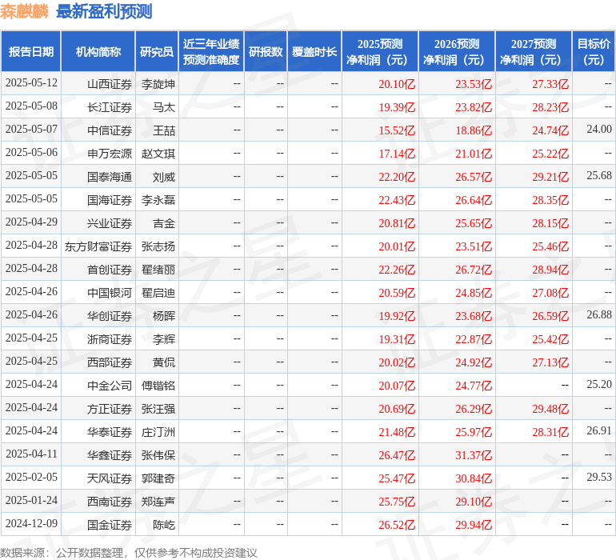Click the 22.87亿 forecast value
This screenshot has width=616, height=560.
coord(474,339)
